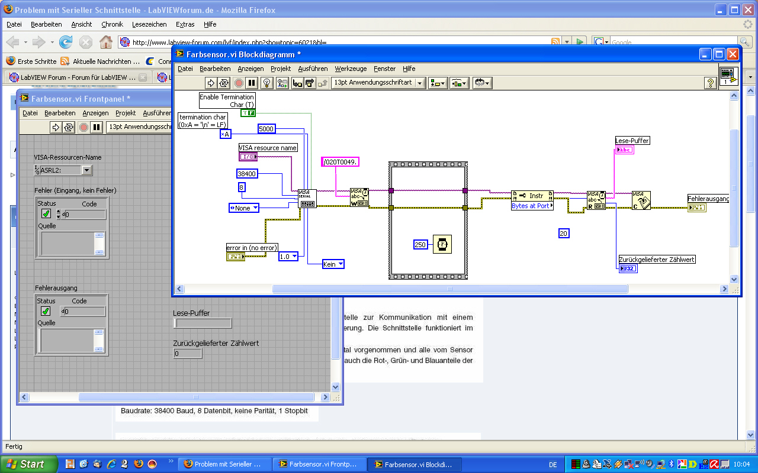This screenshot has height=473, width=758.
Task: Toggle the Enable Termination Char boolean constant
Action: pyautogui.click(x=248, y=113)
